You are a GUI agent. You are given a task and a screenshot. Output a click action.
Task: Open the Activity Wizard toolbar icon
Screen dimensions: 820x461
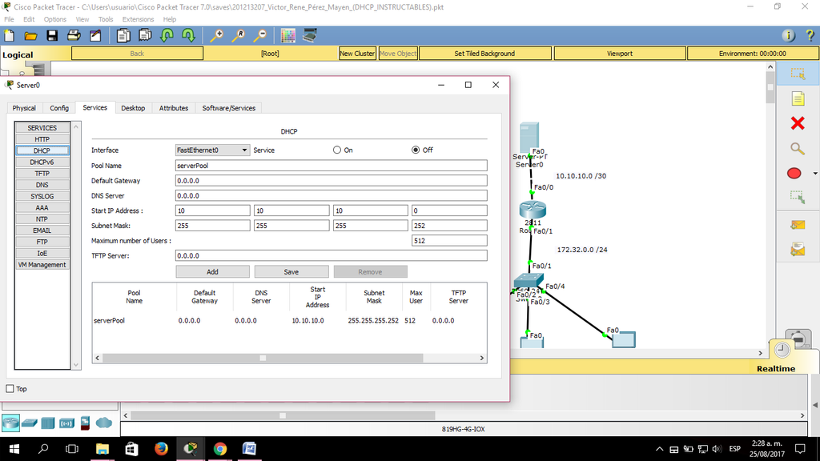pyautogui.click(x=95, y=35)
